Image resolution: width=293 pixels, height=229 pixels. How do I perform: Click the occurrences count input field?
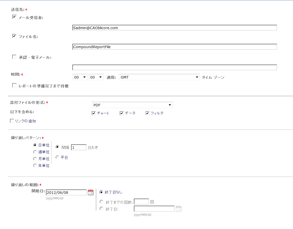pos(142,202)
